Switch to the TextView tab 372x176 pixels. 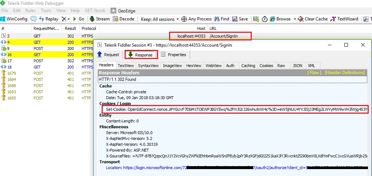click(126, 66)
